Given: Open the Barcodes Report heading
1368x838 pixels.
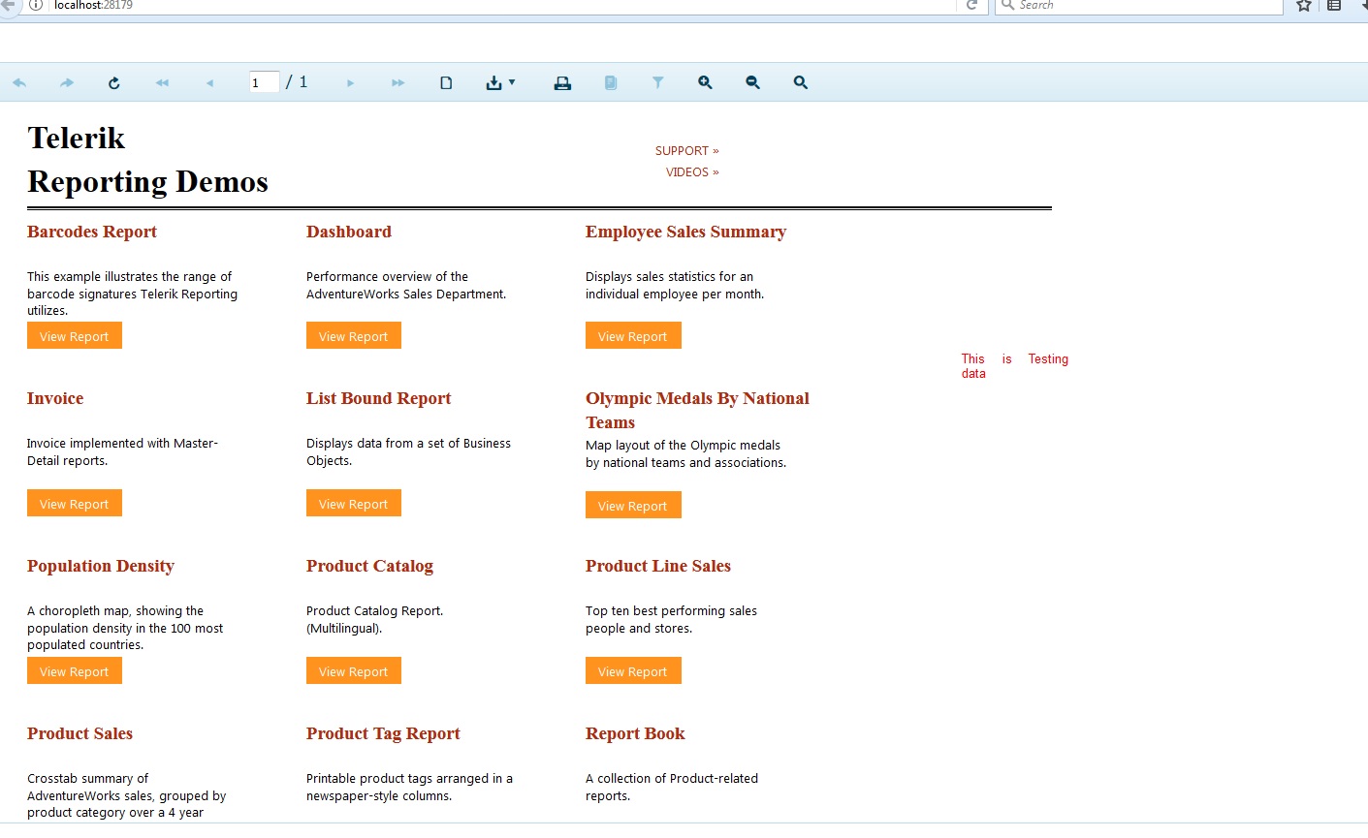Looking at the screenshot, I should click(x=92, y=233).
